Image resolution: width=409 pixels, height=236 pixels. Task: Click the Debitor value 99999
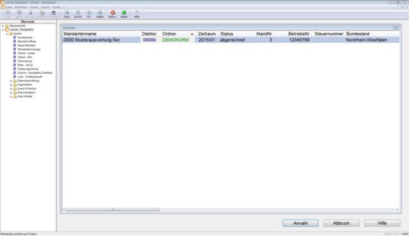[149, 40]
